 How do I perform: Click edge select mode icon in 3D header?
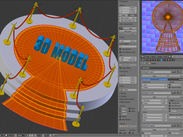click(x=30, y=135)
